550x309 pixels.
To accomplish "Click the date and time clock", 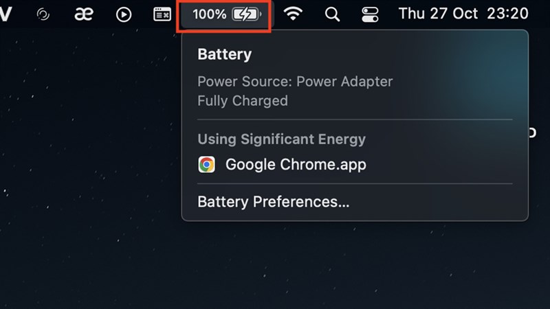I will [x=463, y=14].
